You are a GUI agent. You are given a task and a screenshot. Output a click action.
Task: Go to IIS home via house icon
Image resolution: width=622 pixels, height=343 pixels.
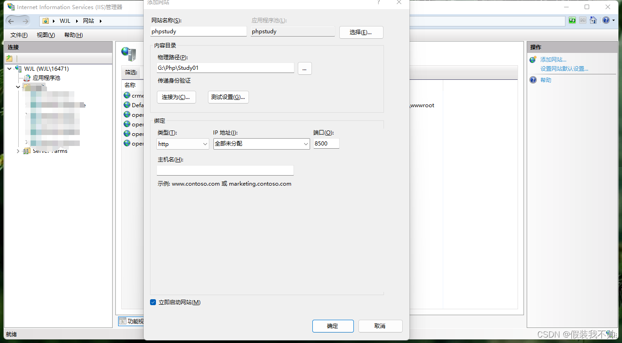point(593,21)
